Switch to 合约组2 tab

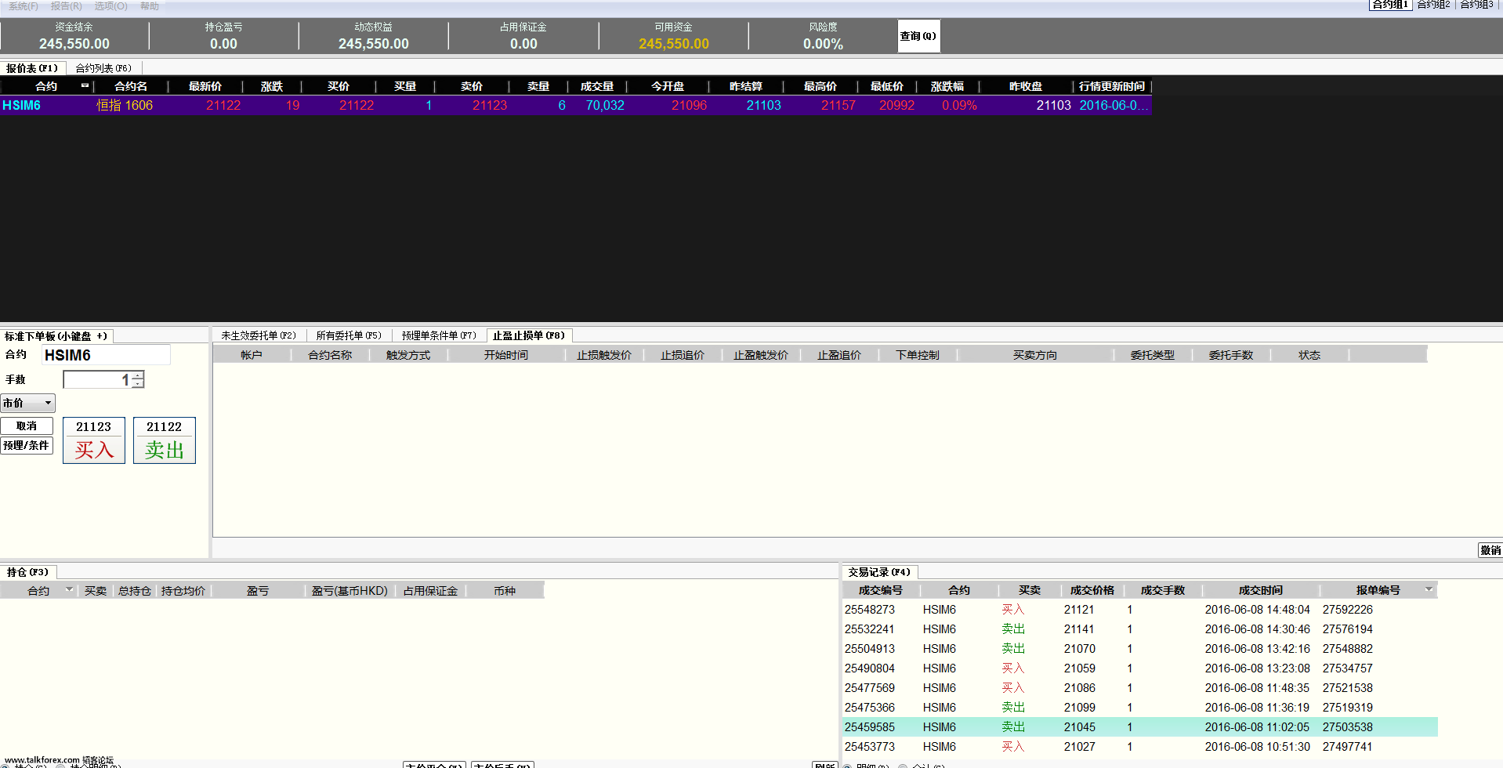point(1433,5)
